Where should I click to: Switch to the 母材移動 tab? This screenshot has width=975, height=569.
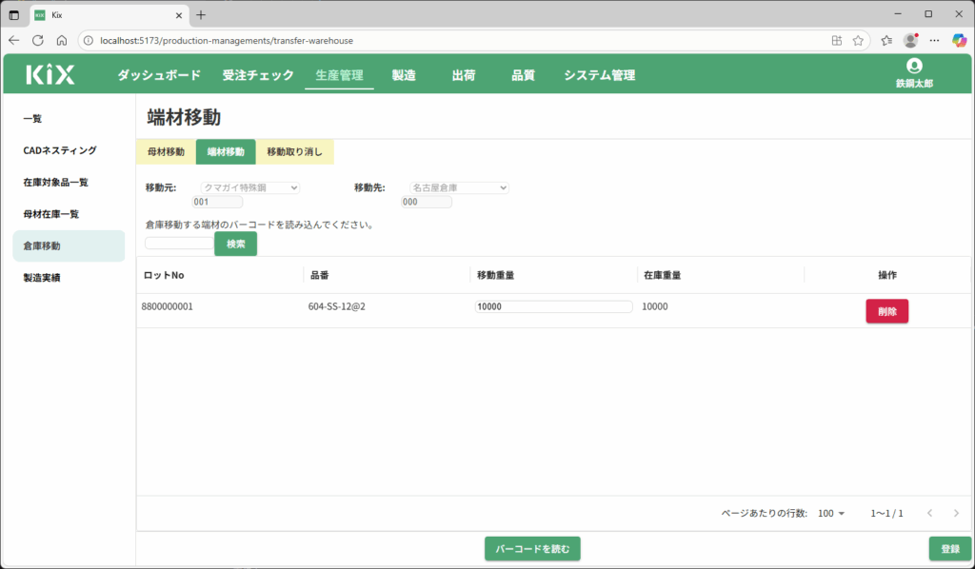(166, 152)
